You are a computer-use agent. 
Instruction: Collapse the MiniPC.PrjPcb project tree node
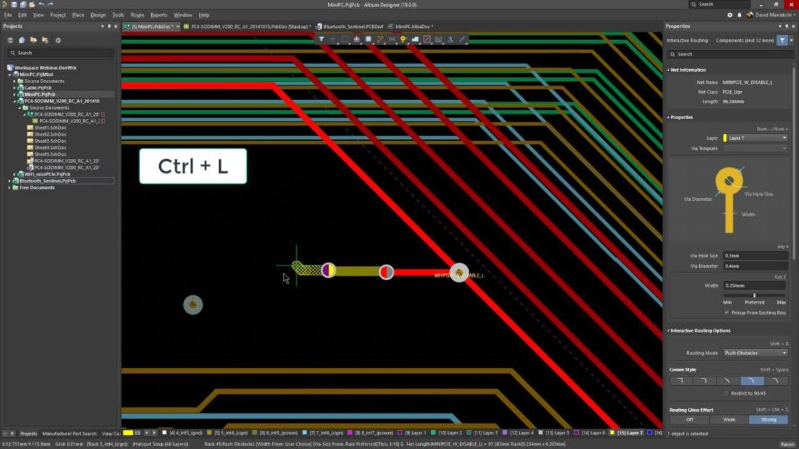click(15, 94)
